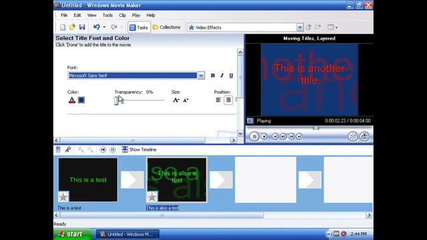Jump forward in the preview monitor
The image size is (427, 240).
pyautogui.click(x=300, y=136)
